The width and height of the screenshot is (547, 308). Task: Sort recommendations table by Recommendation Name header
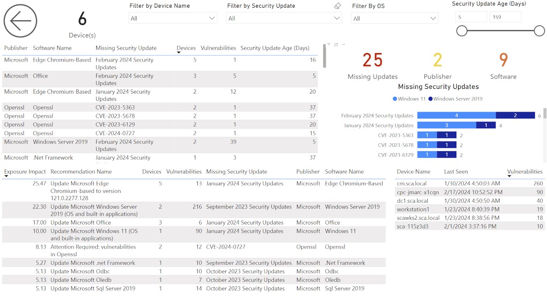(81, 172)
